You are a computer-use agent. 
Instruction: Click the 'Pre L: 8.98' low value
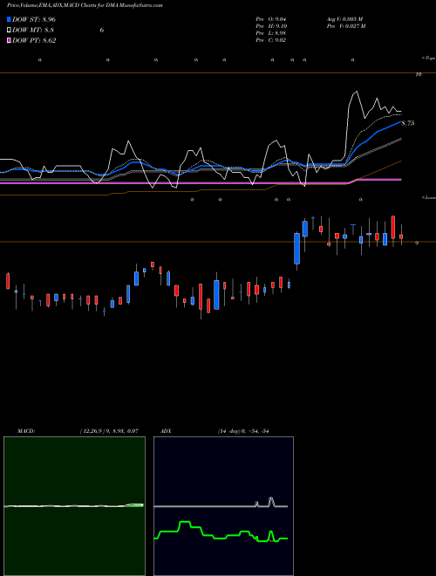(271, 33)
